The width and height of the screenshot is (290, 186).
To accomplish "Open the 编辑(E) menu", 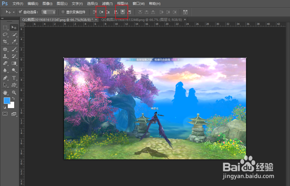I will click(x=33, y=3).
